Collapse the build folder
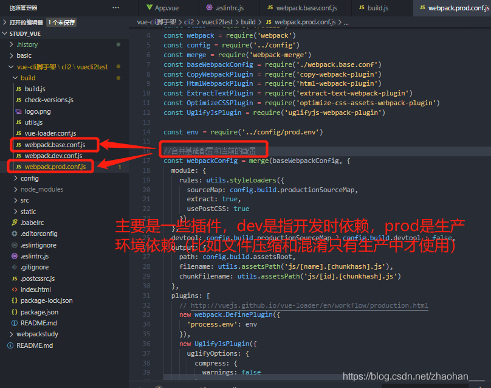The image size is (491, 388). click(x=15, y=78)
